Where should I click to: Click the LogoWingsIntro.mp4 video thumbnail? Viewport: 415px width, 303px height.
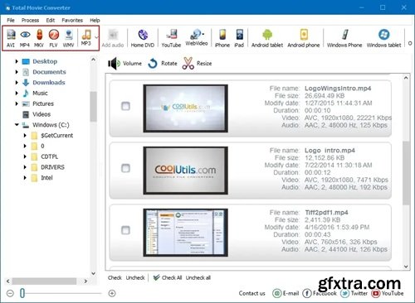click(x=185, y=108)
